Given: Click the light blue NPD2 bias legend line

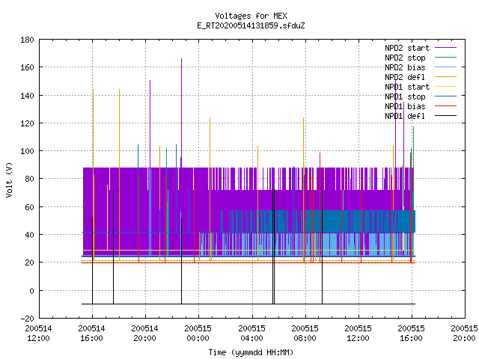Looking at the screenshot, I should (445, 67).
